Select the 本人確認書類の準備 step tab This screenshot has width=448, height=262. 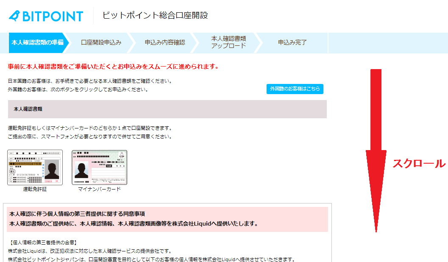(37, 42)
